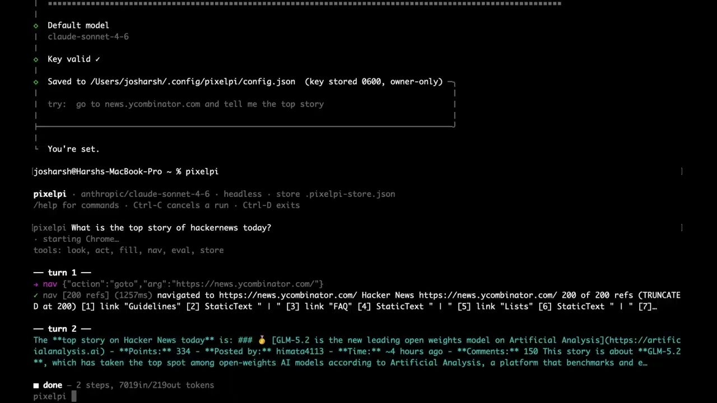Viewport: 717px width, 403px height.
Task: Click the green diamond beside 'Saved to'
Action: (x=36, y=82)
